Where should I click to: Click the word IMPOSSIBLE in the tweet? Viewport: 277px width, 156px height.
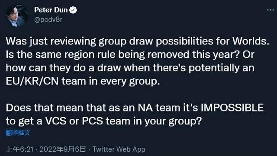232,108
